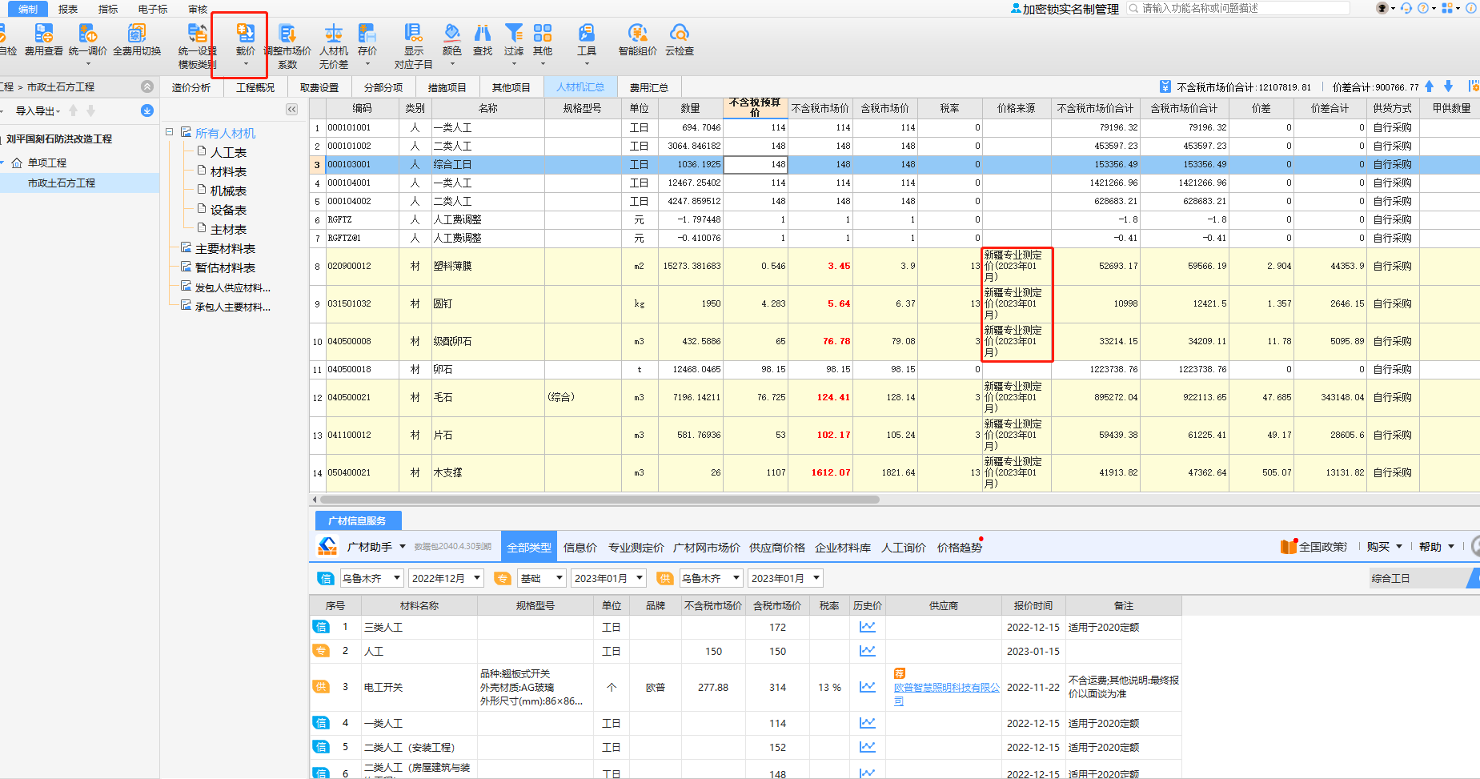The image size is (1480, 779).
Task: Select 主要材料表 in the tree
Action: [225, 248]
